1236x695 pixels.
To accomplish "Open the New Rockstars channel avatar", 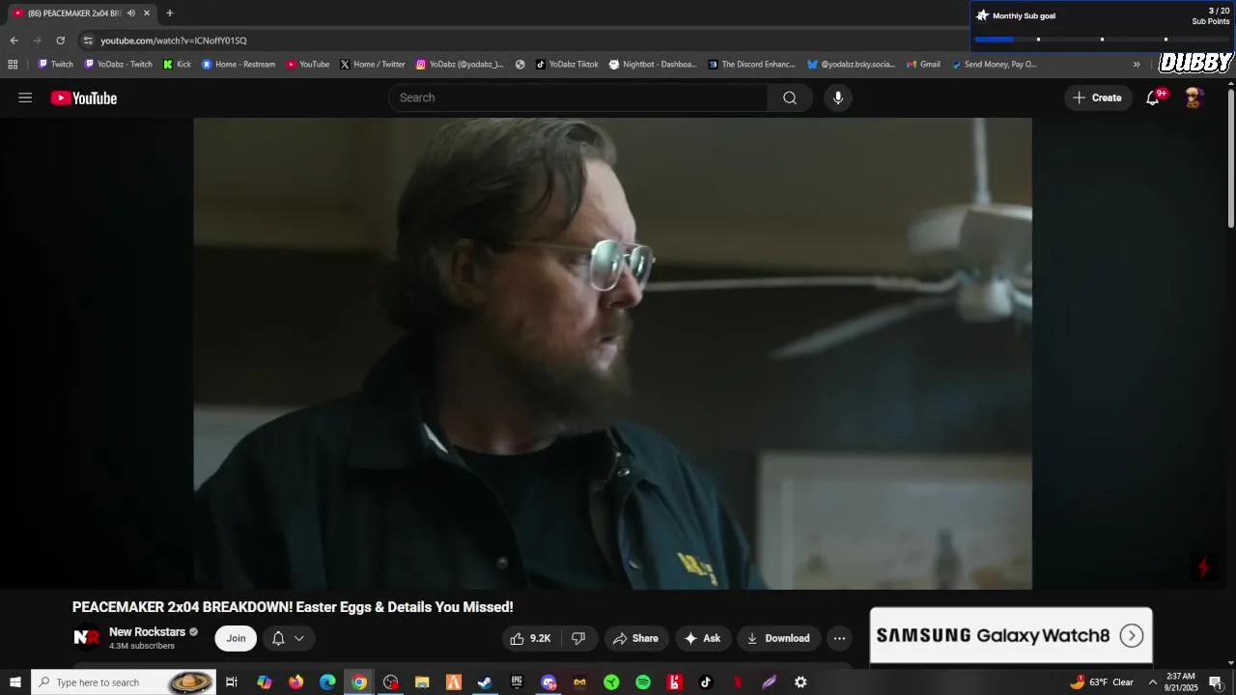I will 87,638.
